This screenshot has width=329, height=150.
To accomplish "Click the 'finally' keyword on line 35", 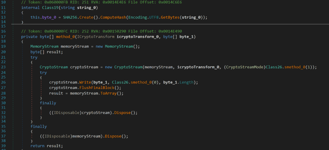I will [x=39, y=127].
